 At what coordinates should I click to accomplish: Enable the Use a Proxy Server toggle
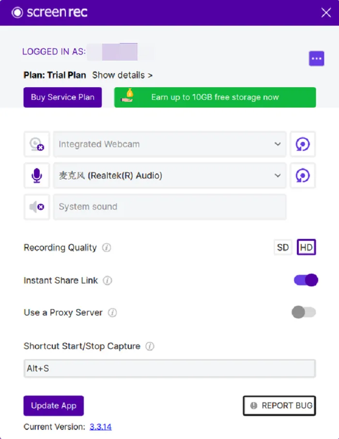pos(304,312)
